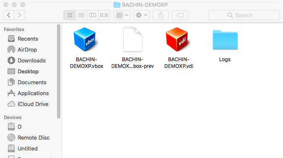This screenshot has height=158, width=283.
Task: Click the BACHIN-DEMOXP title folder icon
Action: tap(117, 5)
